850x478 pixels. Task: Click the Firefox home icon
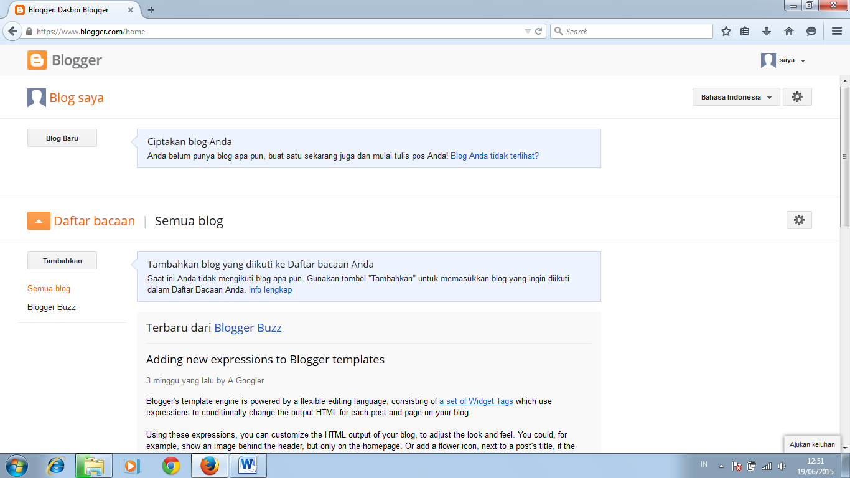click(789, 31)
